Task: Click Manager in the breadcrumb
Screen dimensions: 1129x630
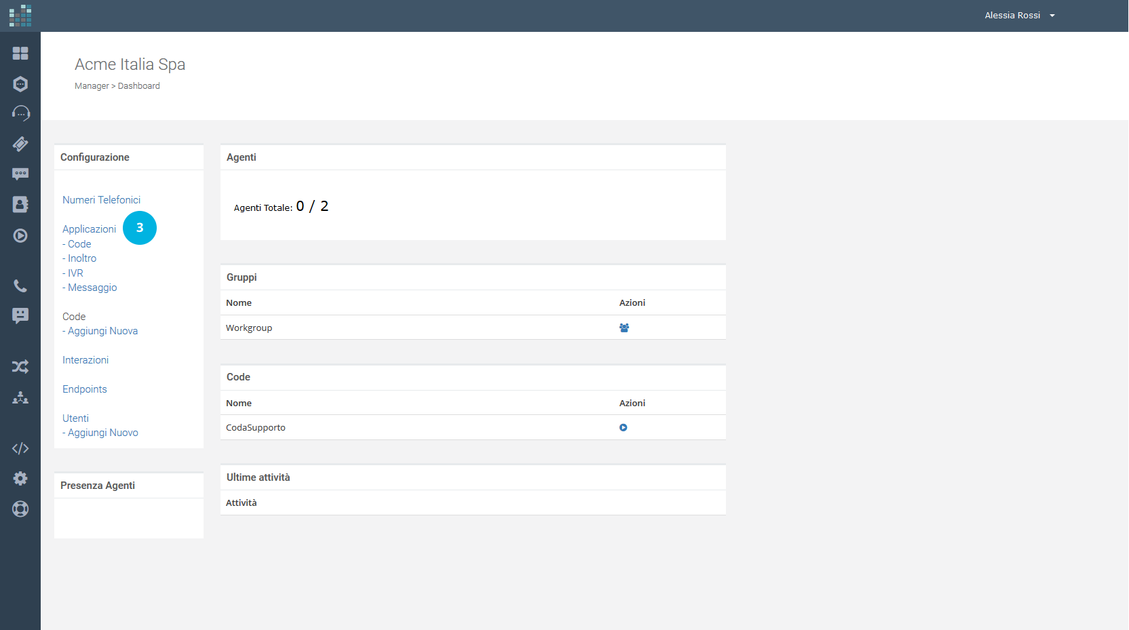Action: pyautogui.click(x=92, y=85)
